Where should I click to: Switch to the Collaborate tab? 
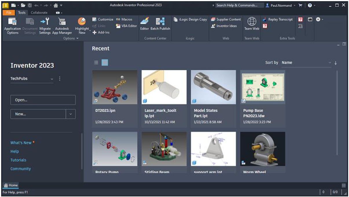(39, 13)
